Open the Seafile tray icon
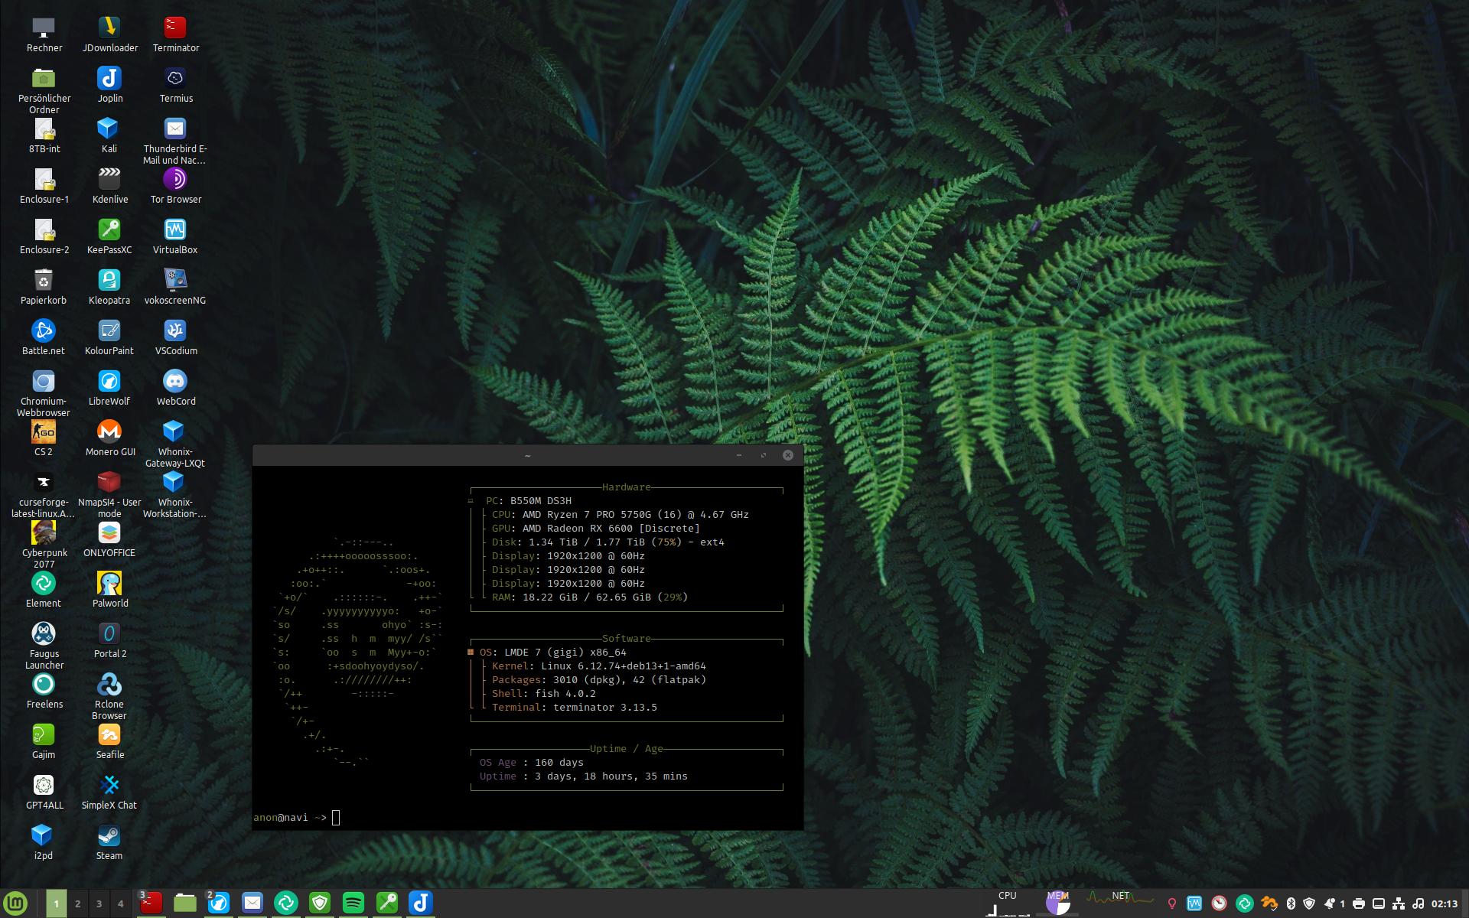 click(x=1269, y=903)
